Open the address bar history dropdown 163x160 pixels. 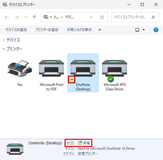coord(91,17)
